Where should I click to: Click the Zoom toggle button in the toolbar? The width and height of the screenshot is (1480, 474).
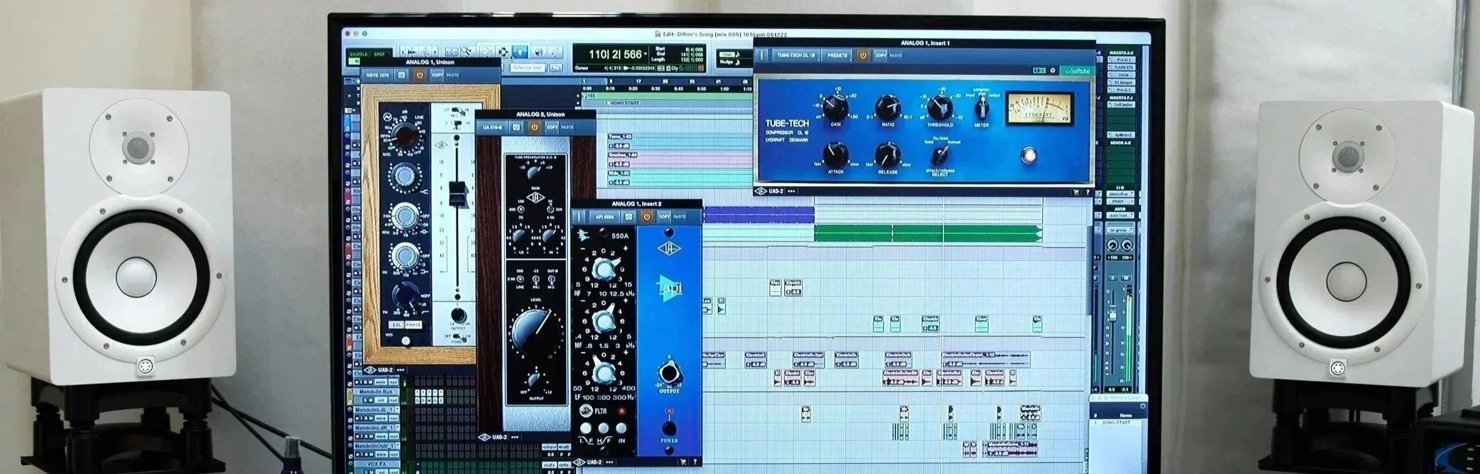452,52
